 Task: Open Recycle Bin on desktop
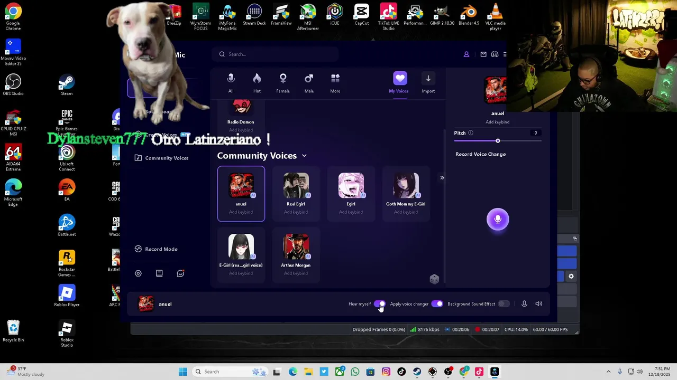tap(13, 331)
